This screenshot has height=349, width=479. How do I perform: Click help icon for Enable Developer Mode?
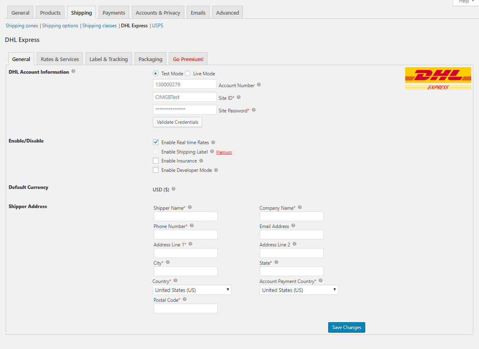click(x=216, y=170)
